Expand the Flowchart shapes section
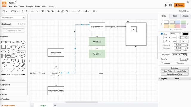Viewport: 191px width, 107px height. tap(5, 99)
